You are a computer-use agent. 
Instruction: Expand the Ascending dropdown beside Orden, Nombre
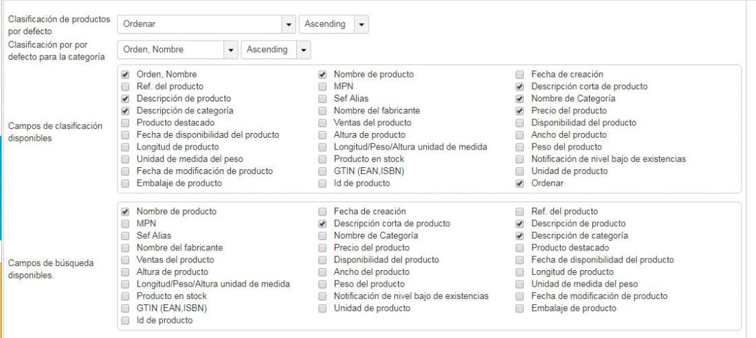(276, 49)
